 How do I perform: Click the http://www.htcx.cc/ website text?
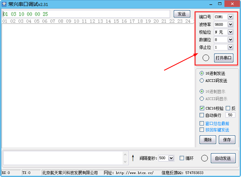135,173
